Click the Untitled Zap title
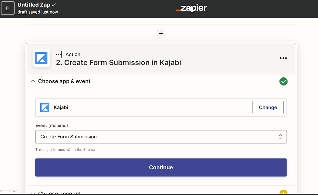This screenshot has width=318, height=195. (34, 5)
